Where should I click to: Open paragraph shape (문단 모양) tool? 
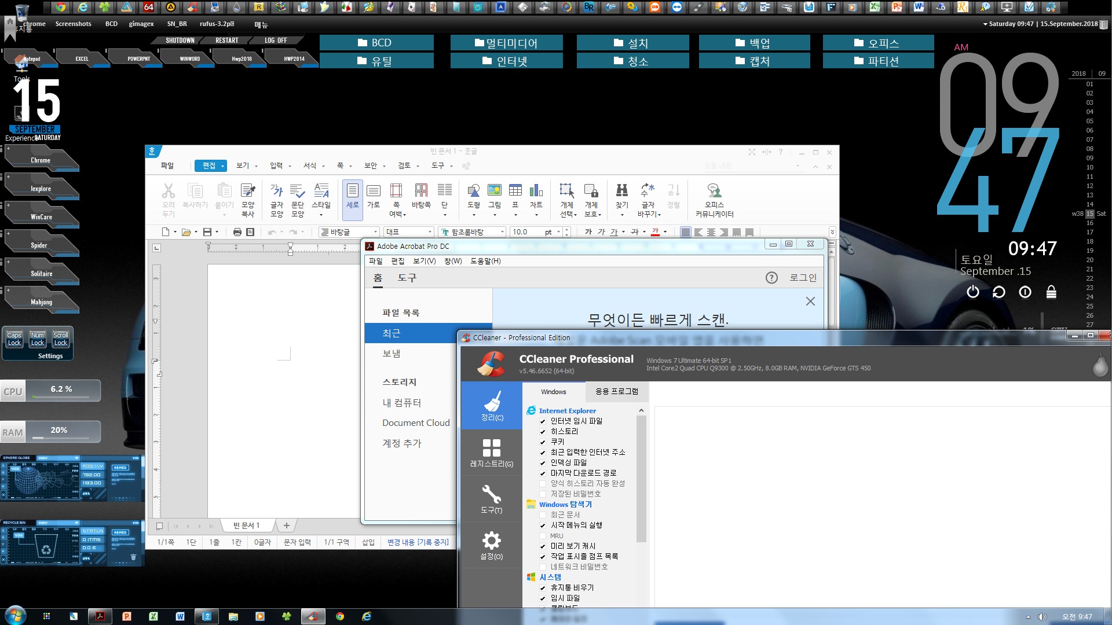[298, 200]
